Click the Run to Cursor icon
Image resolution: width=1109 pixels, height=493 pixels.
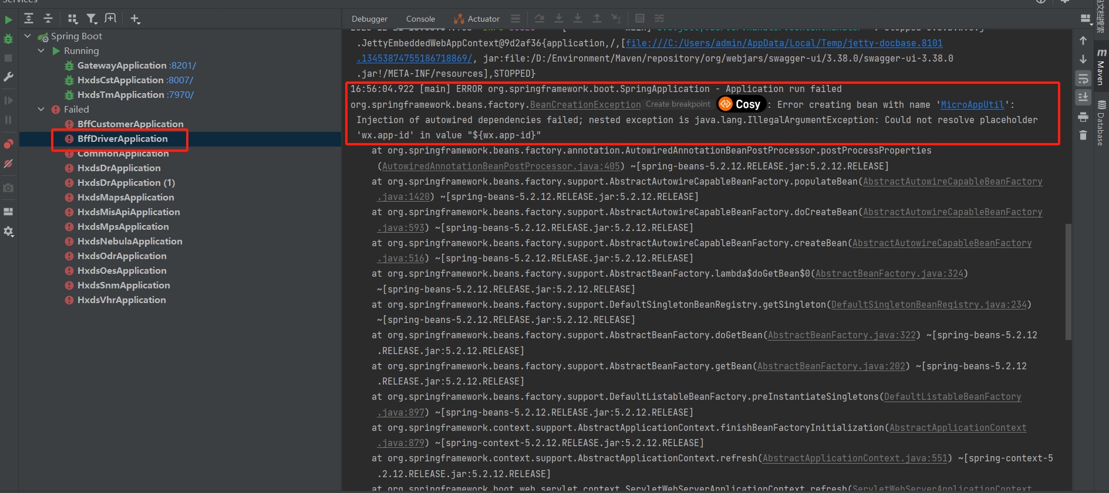click(x=616, y=18)
